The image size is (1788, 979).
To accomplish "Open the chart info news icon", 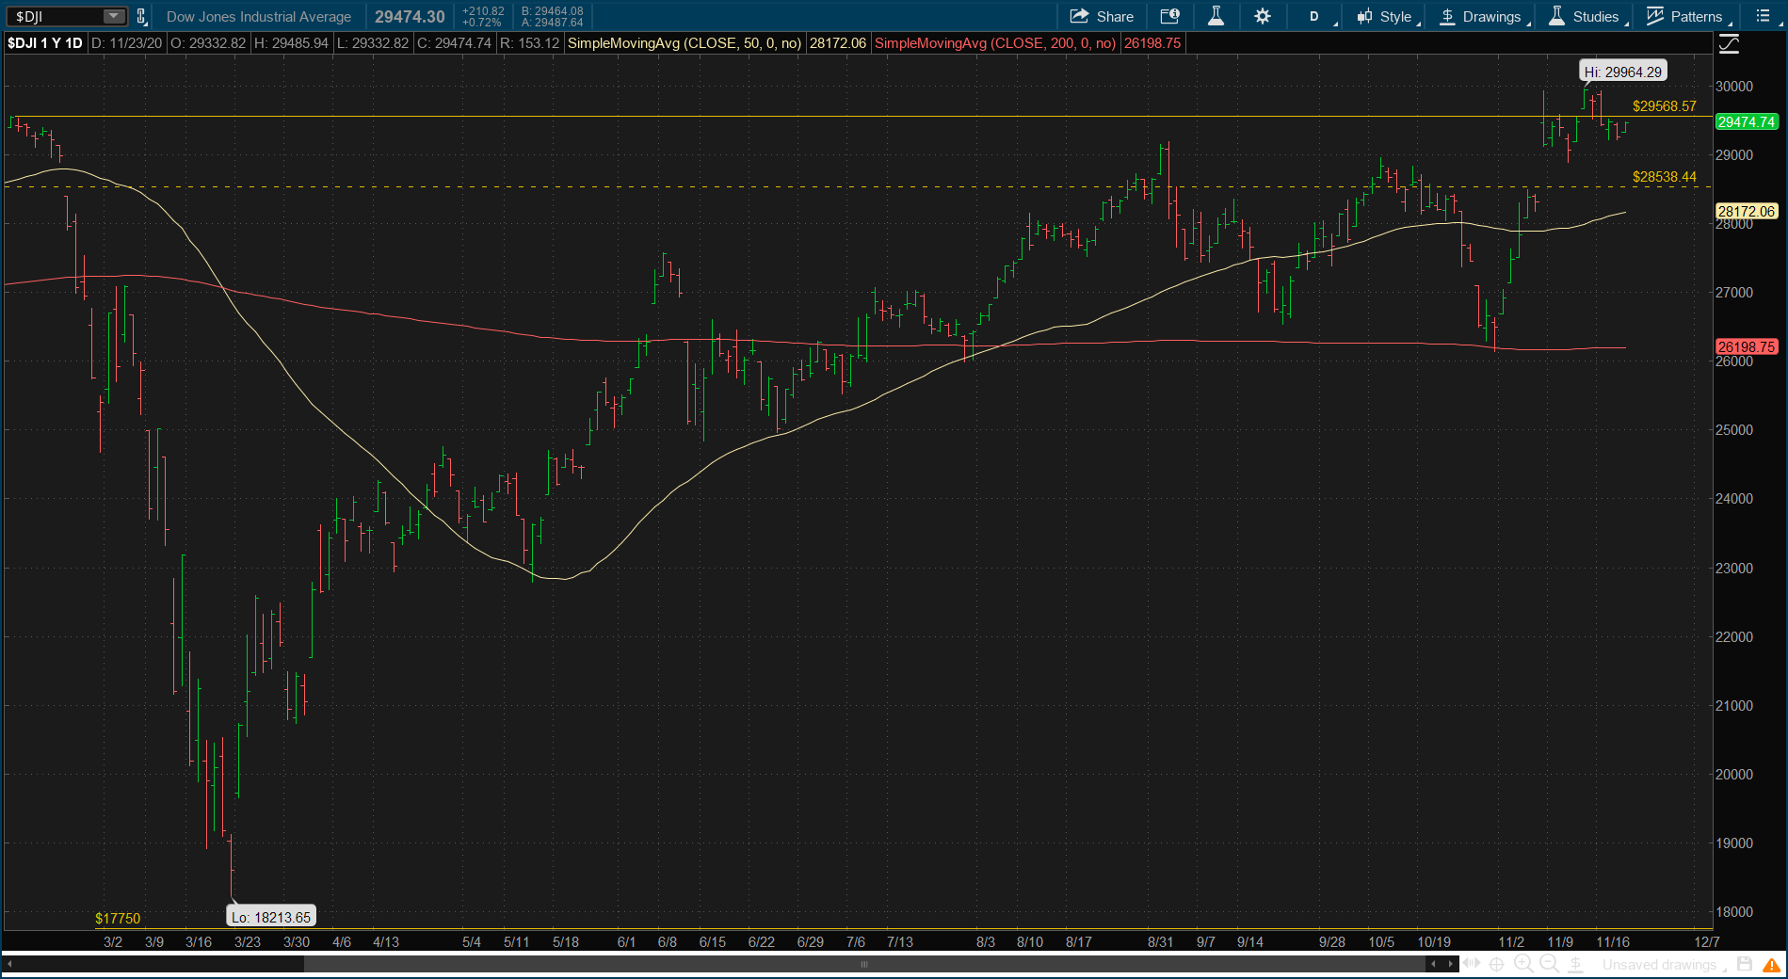I will [x=1169, y=16].
